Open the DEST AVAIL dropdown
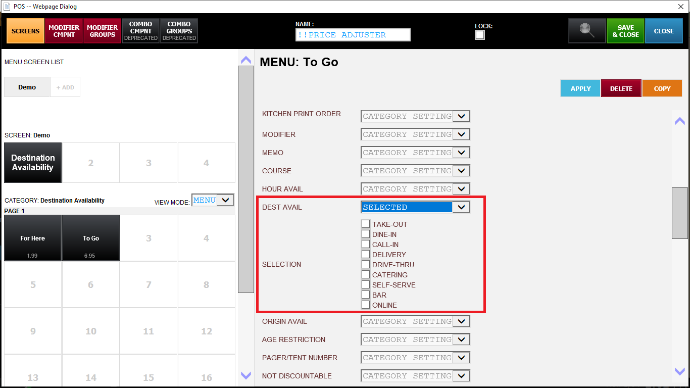This screenshot has height=388, width=691. click(x=461, y=207)
